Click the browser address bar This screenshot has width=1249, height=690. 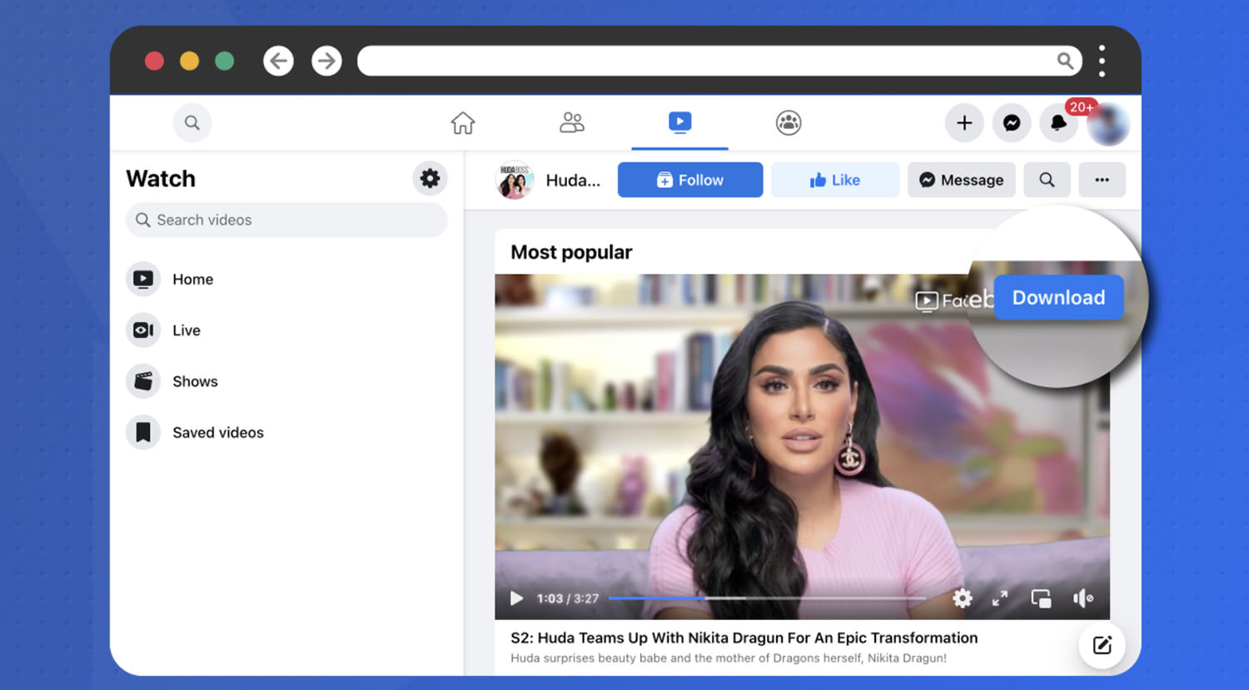[x=719, y=61]
